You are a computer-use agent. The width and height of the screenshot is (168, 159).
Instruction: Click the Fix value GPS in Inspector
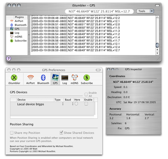pos(127,128)
